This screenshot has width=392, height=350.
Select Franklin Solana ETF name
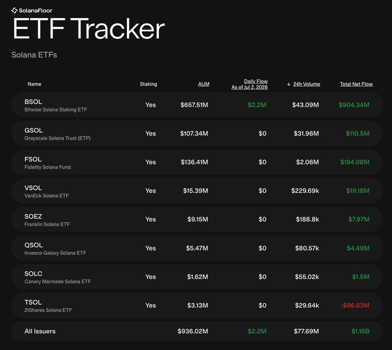coord(47,225)
